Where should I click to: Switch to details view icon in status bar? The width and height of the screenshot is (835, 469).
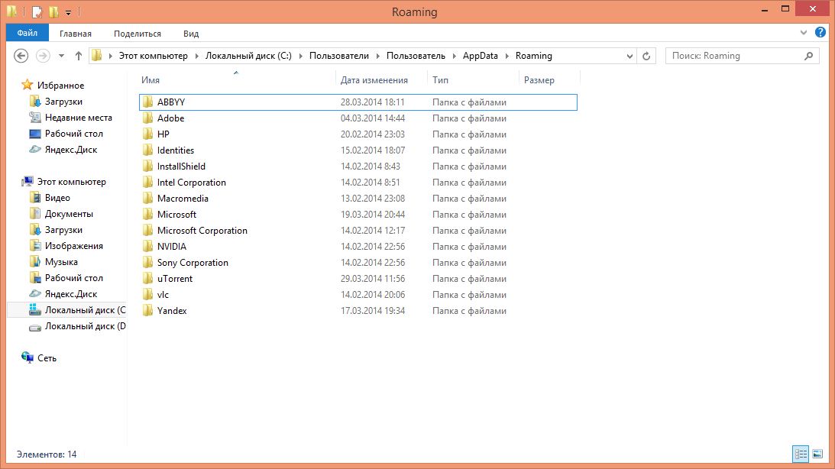click(801, 454)
